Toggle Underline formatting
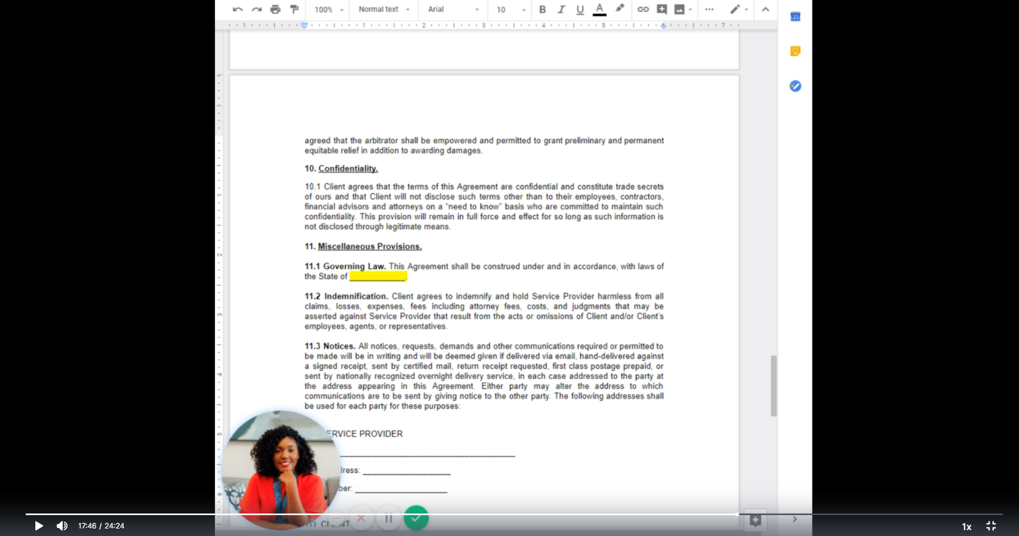 (x=580, y=9)
